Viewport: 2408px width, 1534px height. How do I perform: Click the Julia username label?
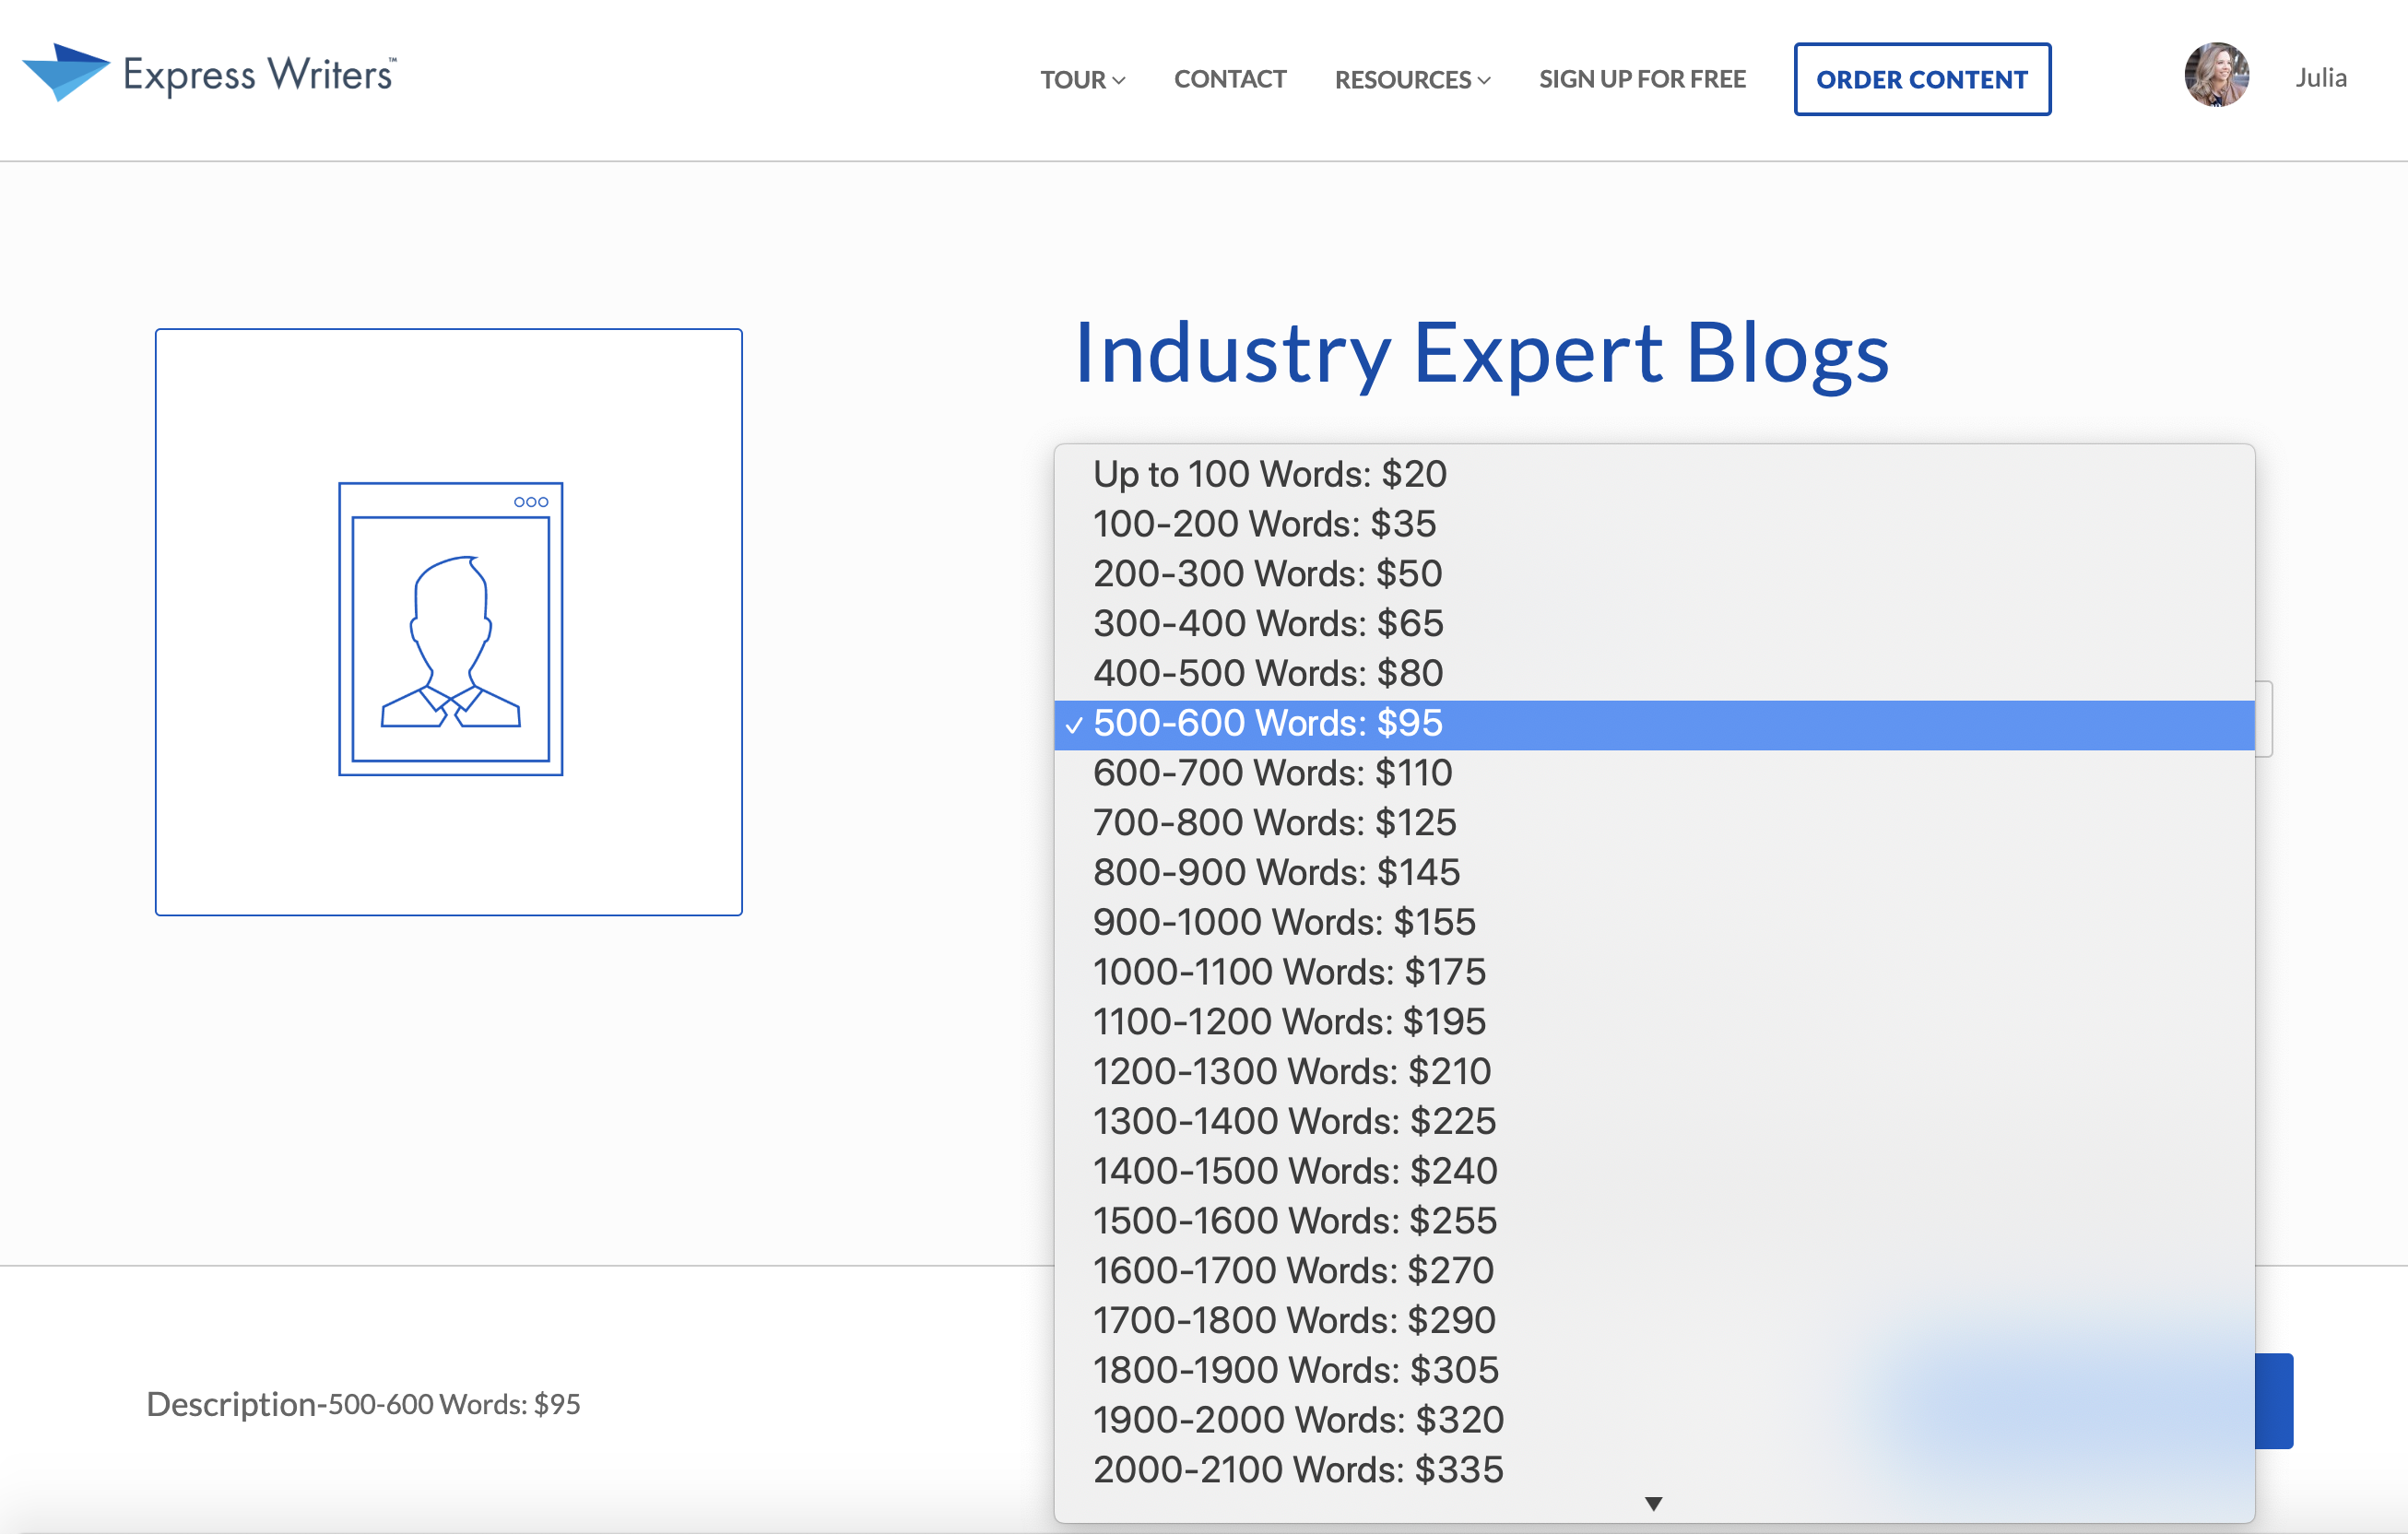[2321, 78]
